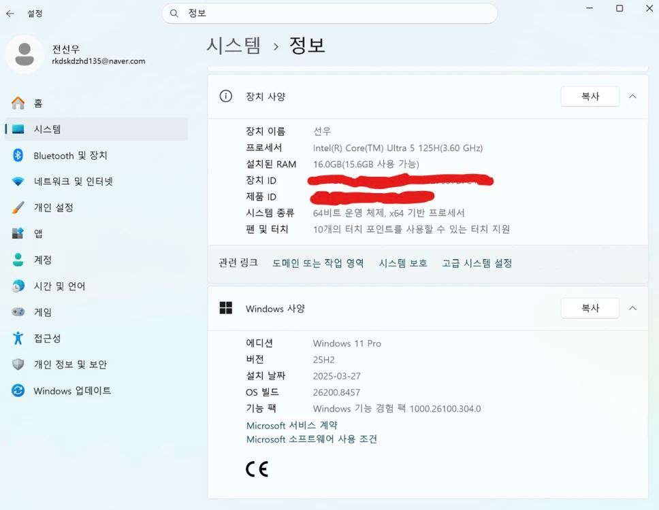The height and width of the screenshot is (510, 659).
Task: Copy Windows specs with 복사 button
Action: [x=590, y=308]
